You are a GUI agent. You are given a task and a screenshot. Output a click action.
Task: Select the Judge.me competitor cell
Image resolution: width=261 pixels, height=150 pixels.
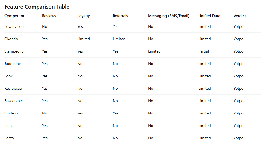[x=13, y=64]
